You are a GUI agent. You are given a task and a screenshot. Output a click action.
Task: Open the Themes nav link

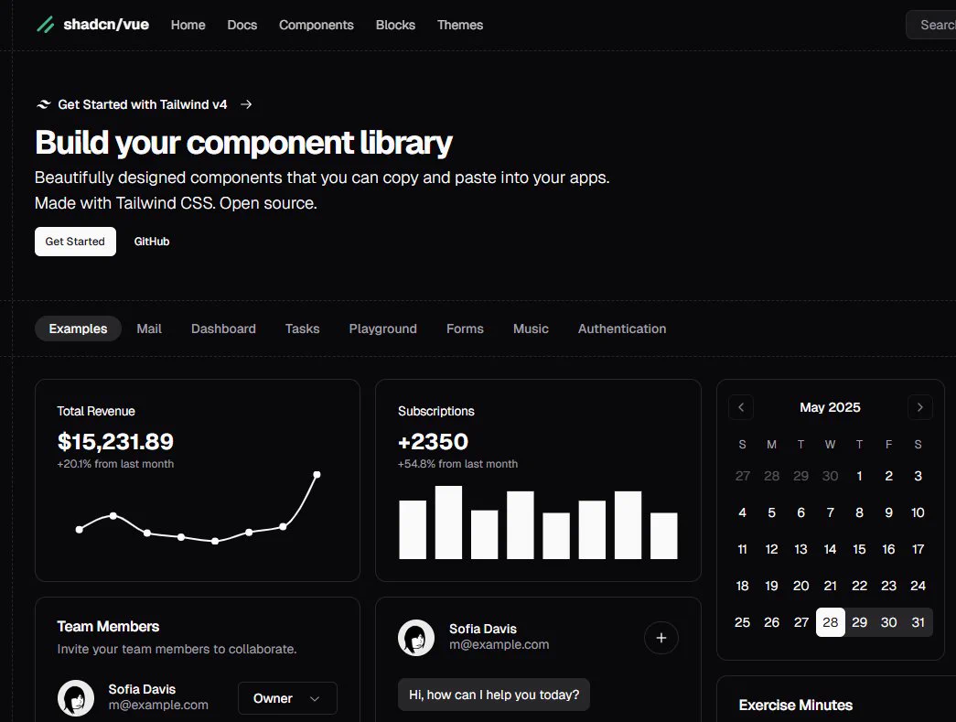460,25
